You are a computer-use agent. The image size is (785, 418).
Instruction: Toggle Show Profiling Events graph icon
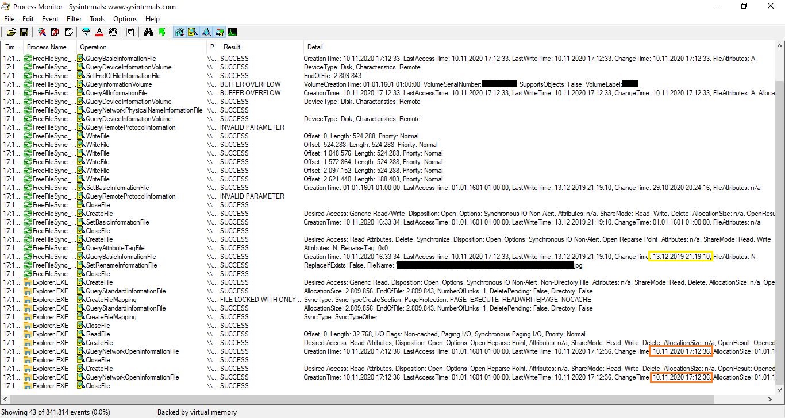point(232,32)
